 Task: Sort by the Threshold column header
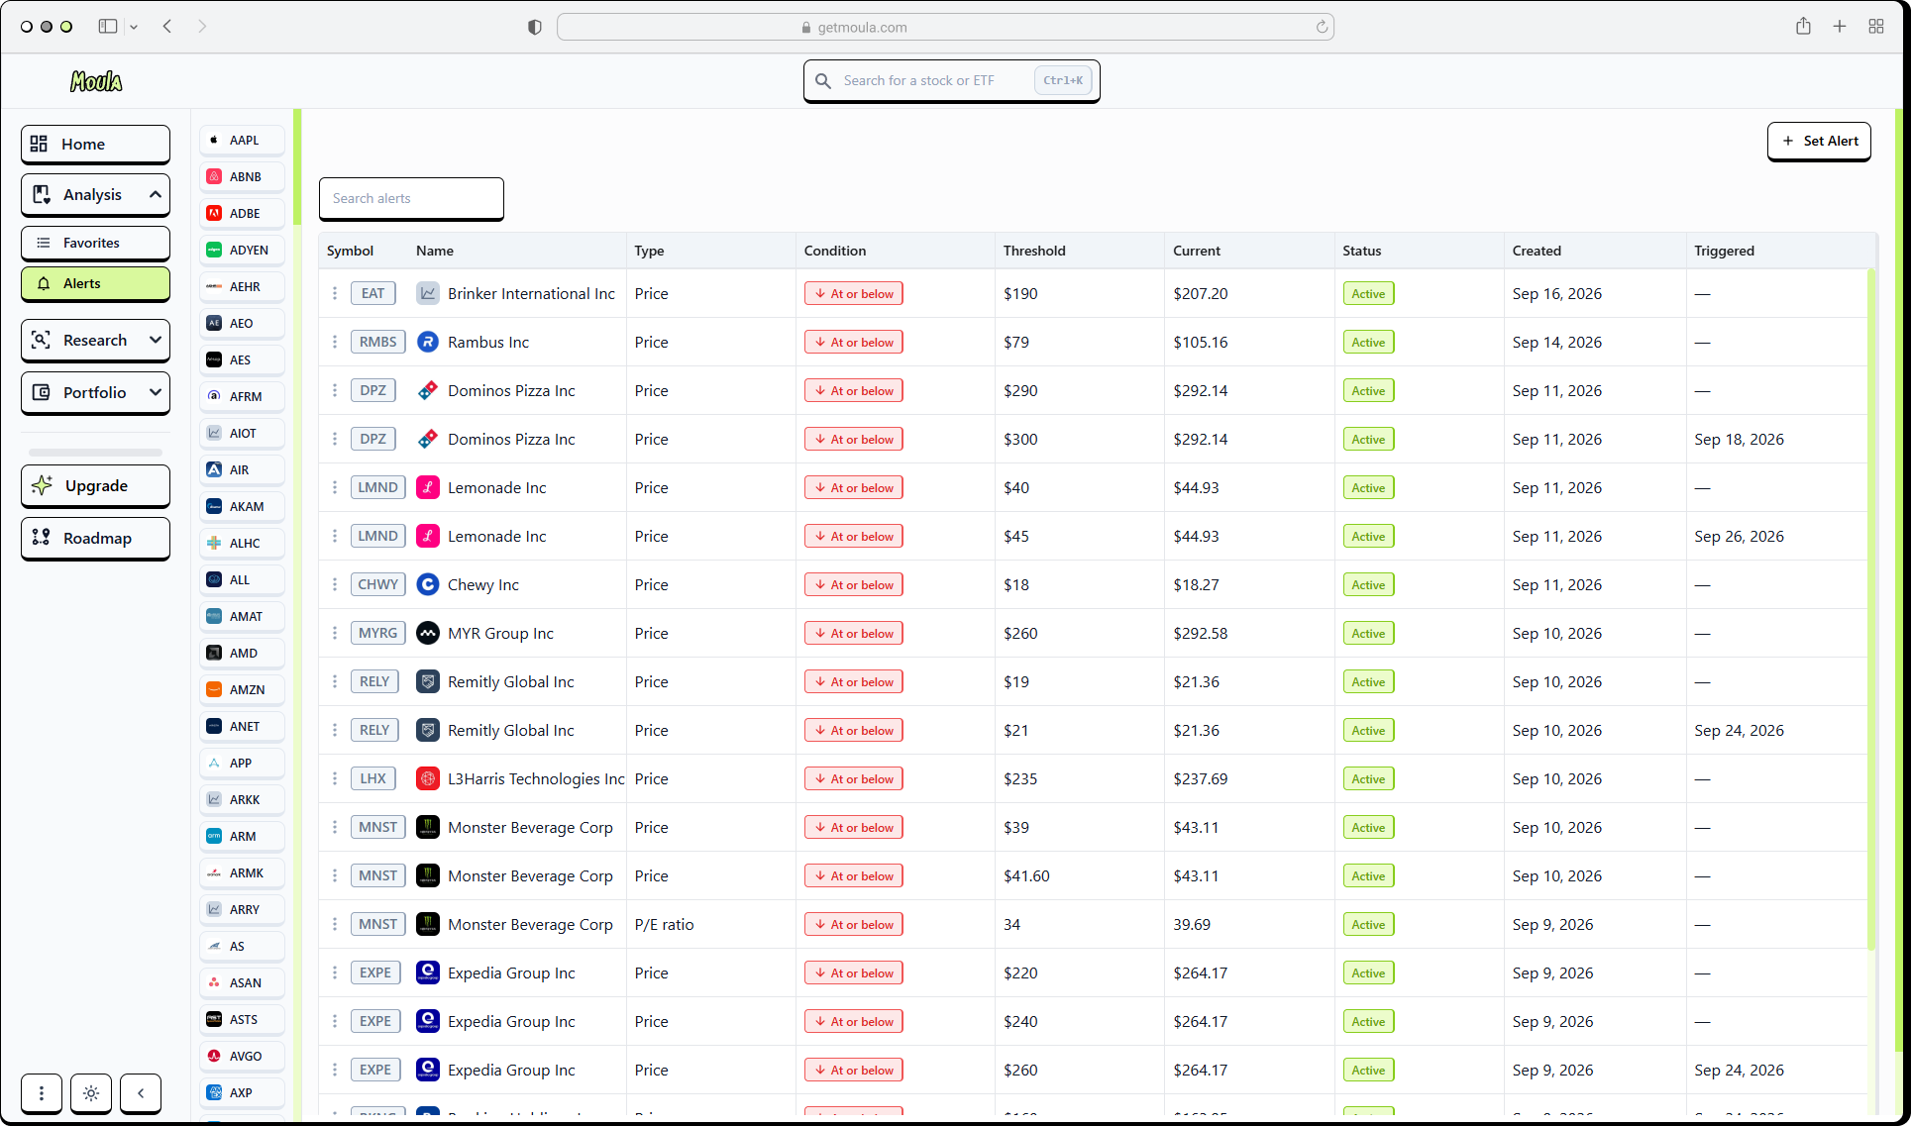pos(1033,251)
